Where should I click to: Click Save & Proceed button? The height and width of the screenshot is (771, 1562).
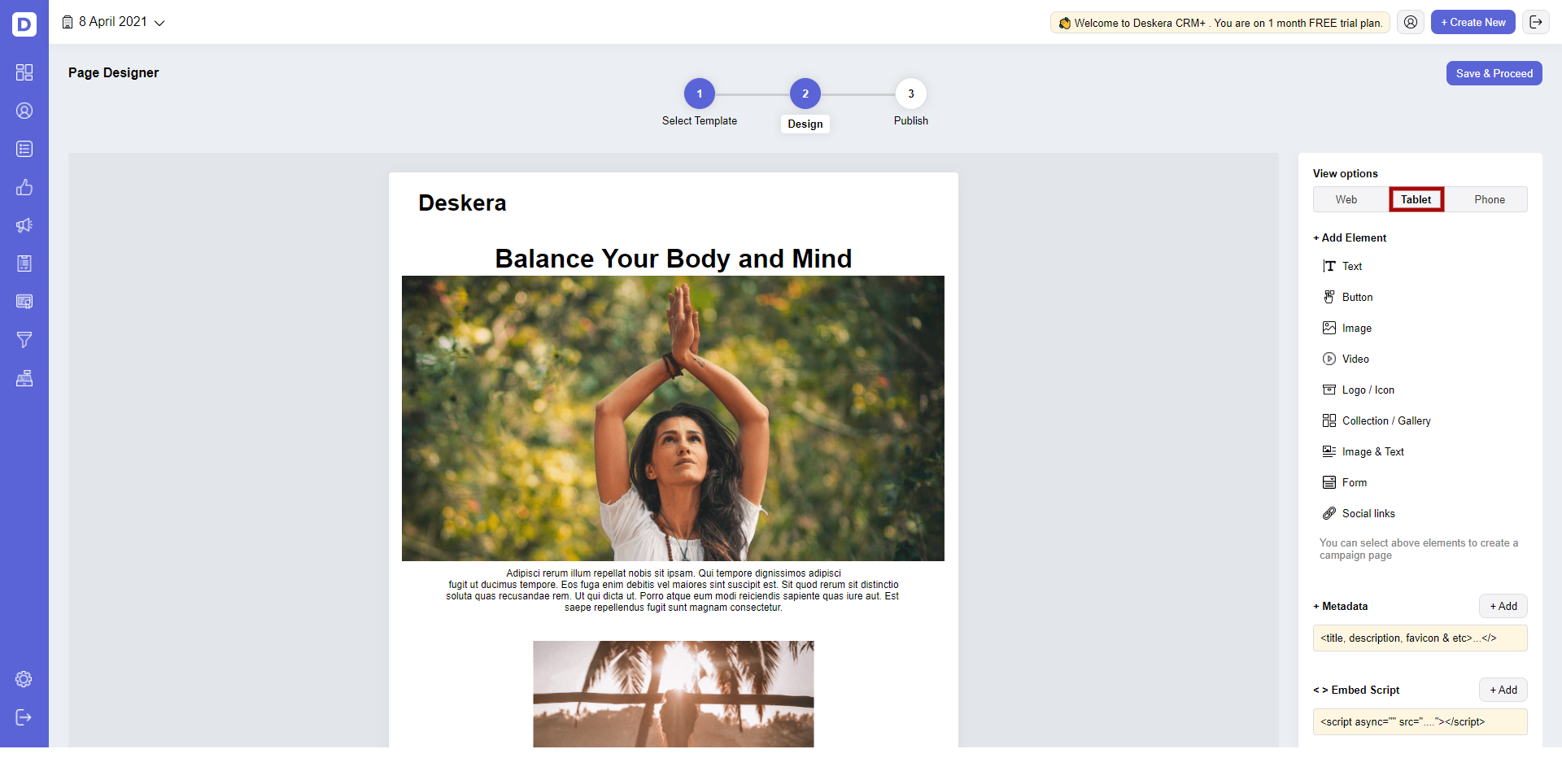pos(1494,73)
